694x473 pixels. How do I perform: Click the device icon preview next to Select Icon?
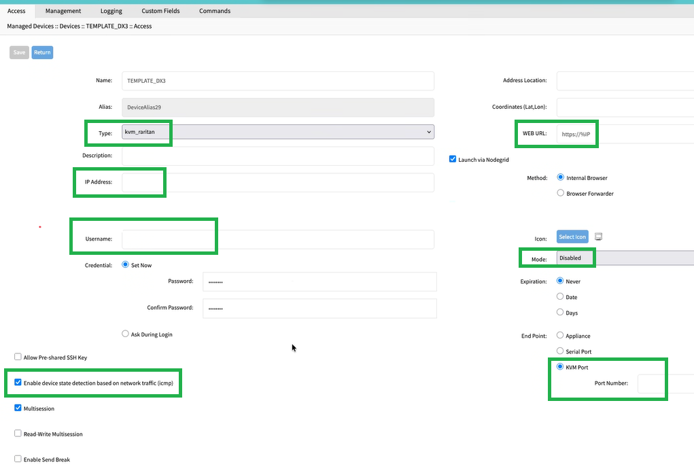point(598,236)
